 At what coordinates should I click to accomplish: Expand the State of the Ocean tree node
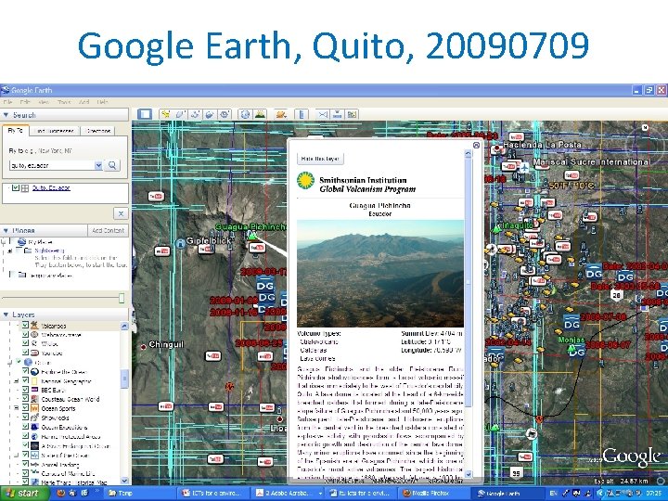(x=16, y=455)
